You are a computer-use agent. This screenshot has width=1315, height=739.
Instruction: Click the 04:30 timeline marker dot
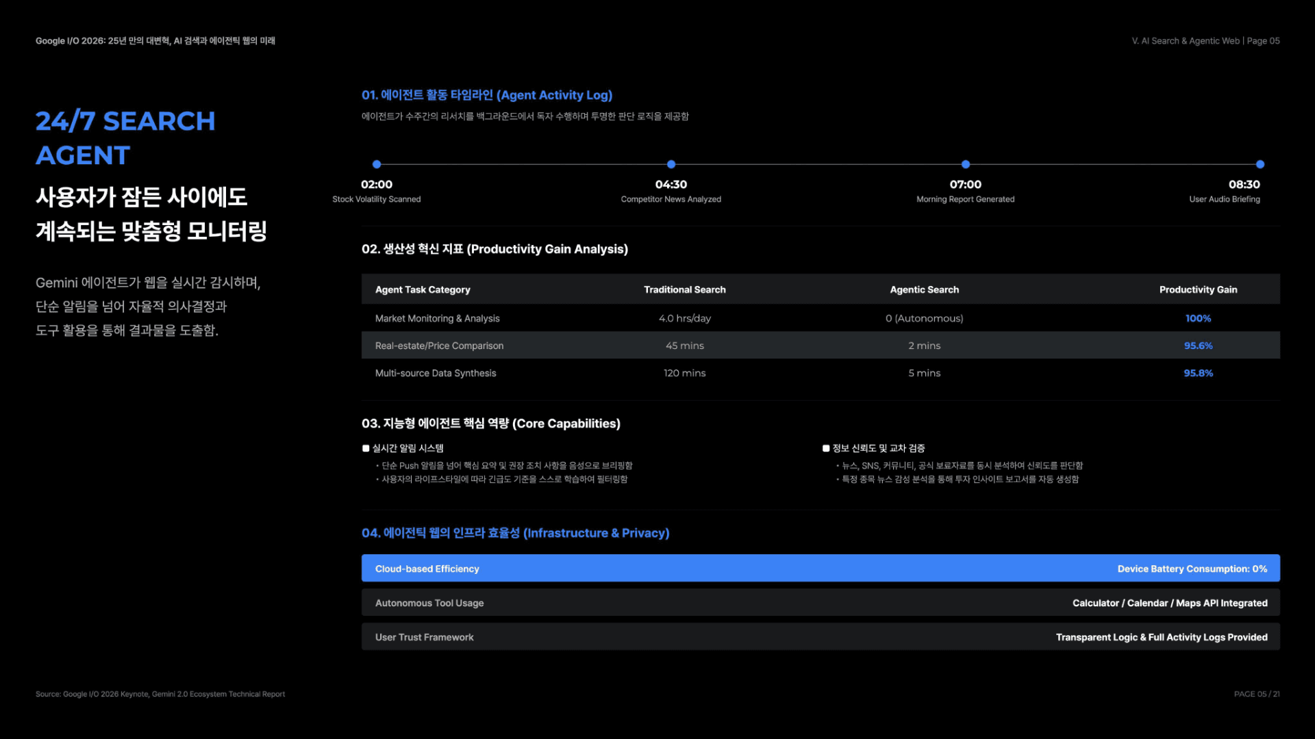point(671,164)
